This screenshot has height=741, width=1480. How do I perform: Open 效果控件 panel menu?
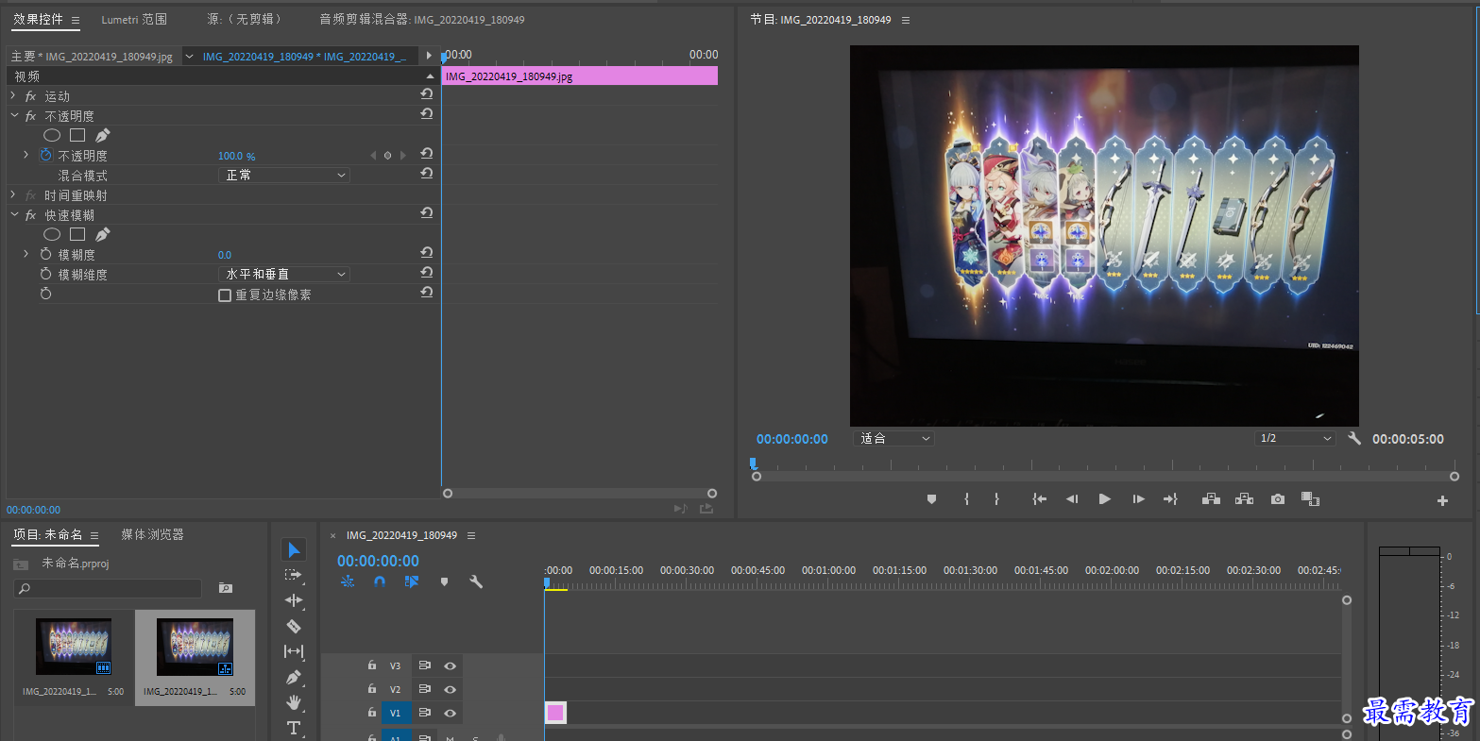pyautogui.click(x=76, y=20)
